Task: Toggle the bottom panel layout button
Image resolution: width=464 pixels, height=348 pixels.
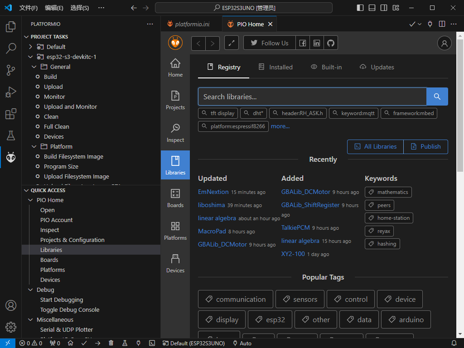Action: (x=372, y=8)
